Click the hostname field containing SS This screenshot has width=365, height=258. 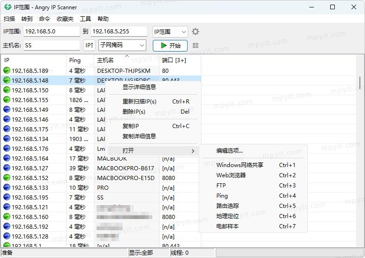click(52, 45)
